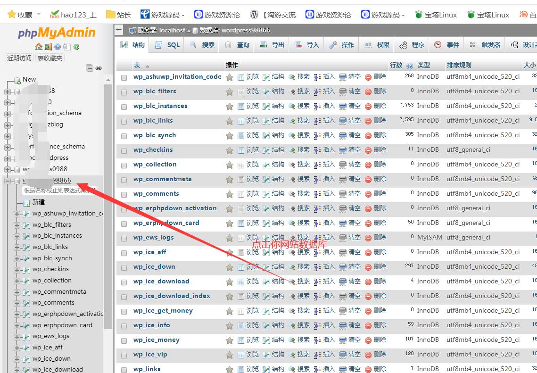The height and width of the screenshot is (373, 537).
Task: Click the reload navigation panel icon
Action: (x=76, y=47)
